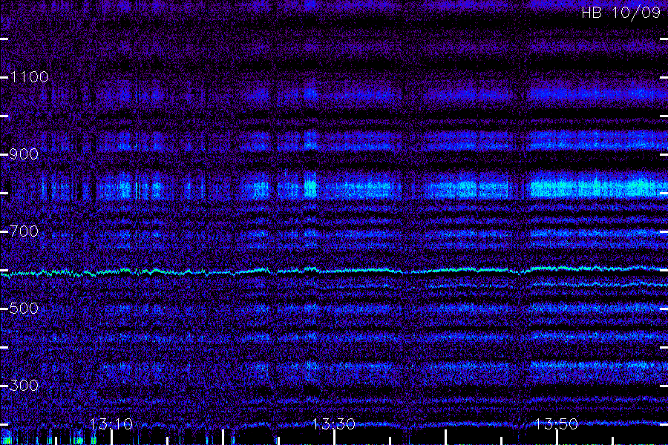
Task: Click the 13:30 time axis label
Action: pyautogui.click(x=333, y=424)
